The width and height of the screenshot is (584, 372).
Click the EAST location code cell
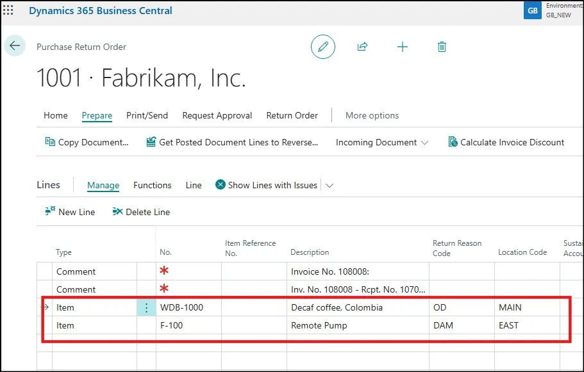(528, 325)
